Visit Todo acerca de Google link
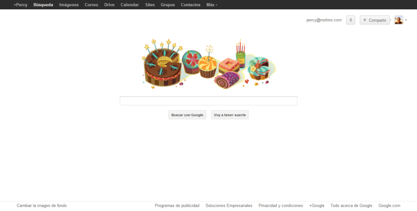The height and width of the screenshot is (211, 417). [x=351, y=206]
